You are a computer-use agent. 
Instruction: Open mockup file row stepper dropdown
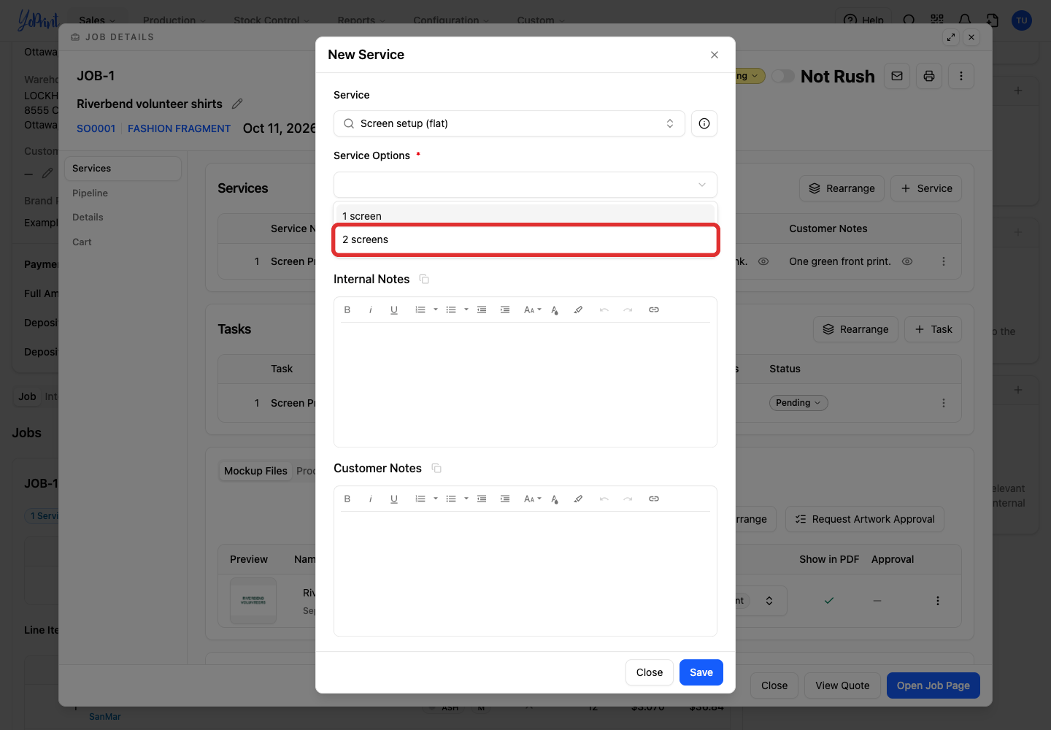tap(769, 601)
